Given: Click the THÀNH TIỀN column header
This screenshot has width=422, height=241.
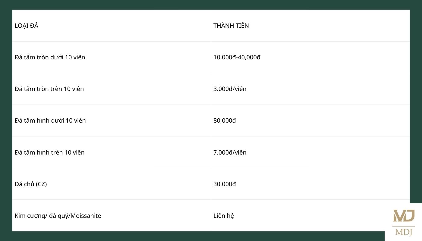Looking at the screenshot, I should 231,26.
